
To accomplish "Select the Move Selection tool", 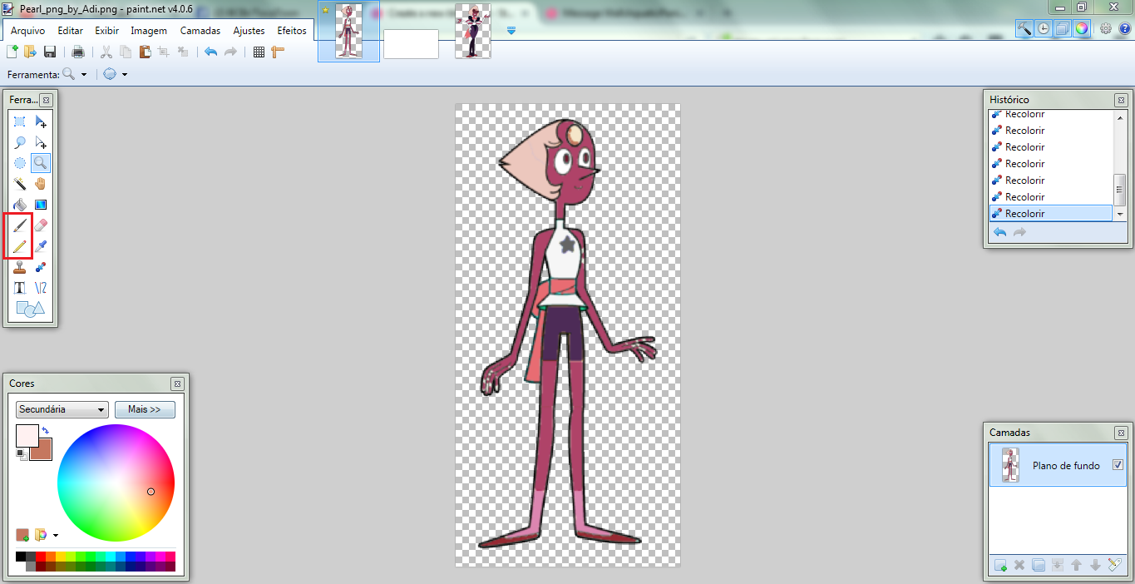I will click(x=41, y=142).
